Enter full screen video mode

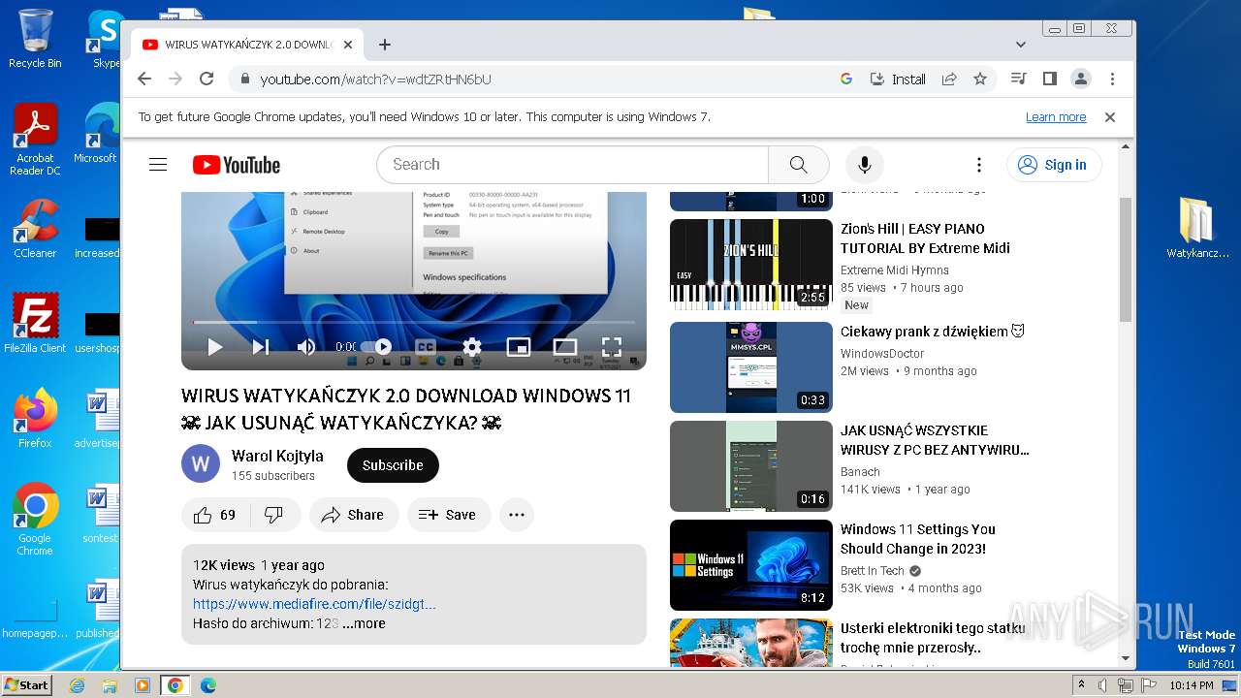(611, 347)
